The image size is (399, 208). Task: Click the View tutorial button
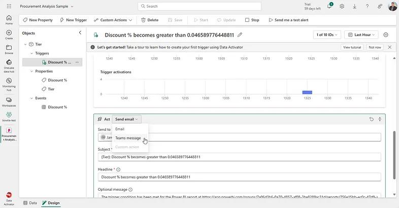coord(352,47)
